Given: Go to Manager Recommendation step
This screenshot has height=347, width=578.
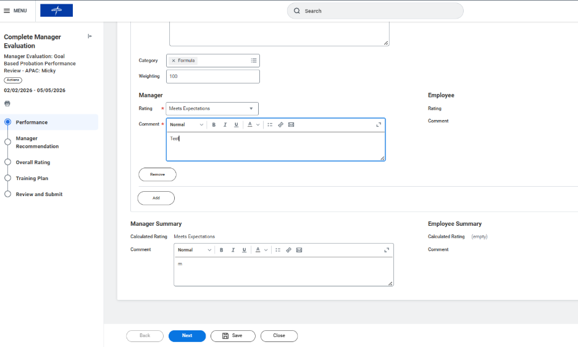Looking at the screenshot, I should click(37, 142).
